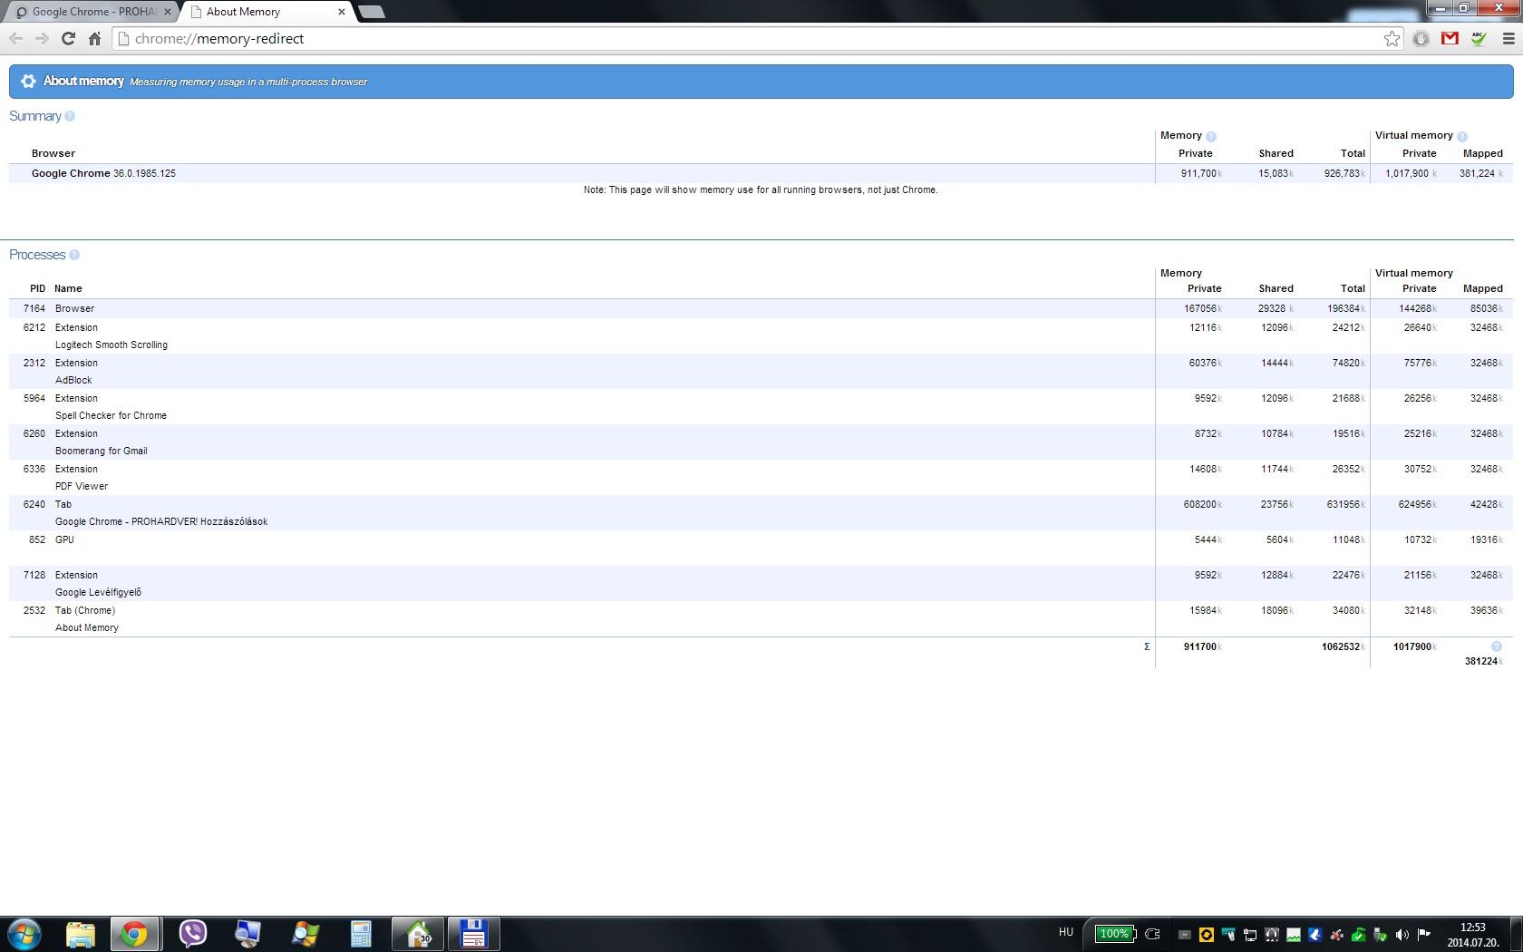Click the Google Chrome 36.0.1985.125 summary row

pos(761,173)
